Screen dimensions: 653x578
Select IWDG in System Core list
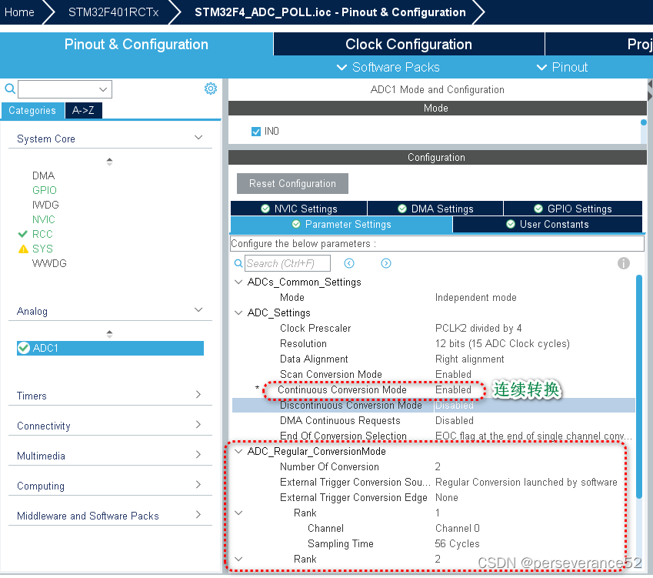click(45, 205)
